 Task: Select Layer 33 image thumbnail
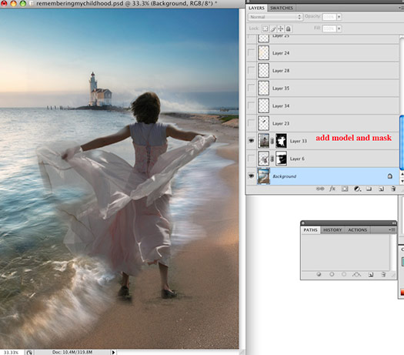pyautogui.click(x=264, y=141)
